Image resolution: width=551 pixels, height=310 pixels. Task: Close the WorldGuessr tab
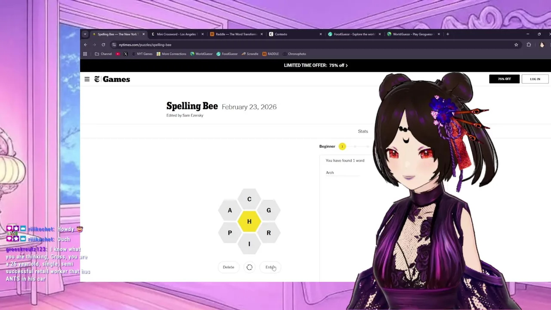(439, 34)
